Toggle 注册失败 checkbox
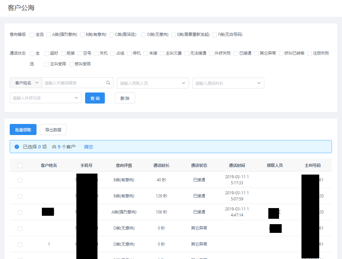This screenshot has height=259, width=342. coord(309,54)
